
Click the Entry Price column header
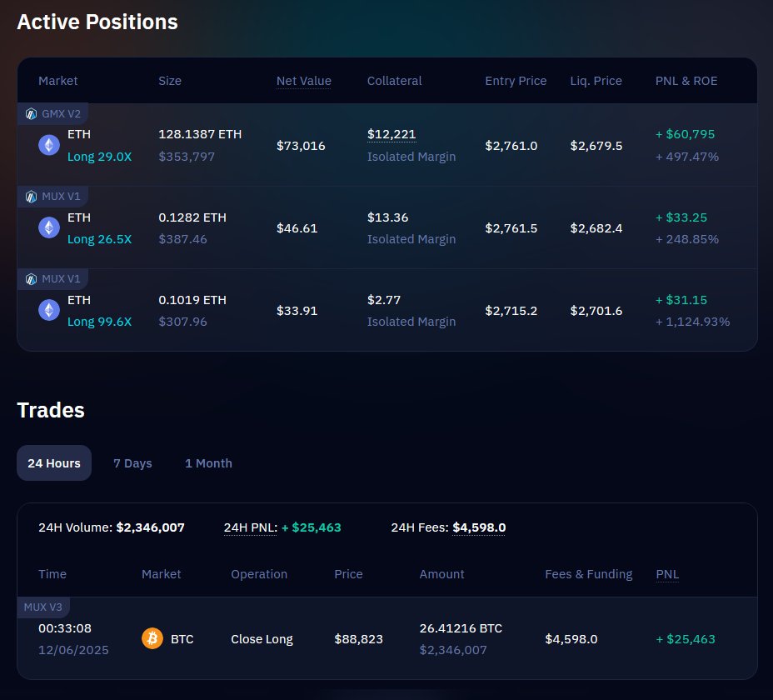point(516,81)
